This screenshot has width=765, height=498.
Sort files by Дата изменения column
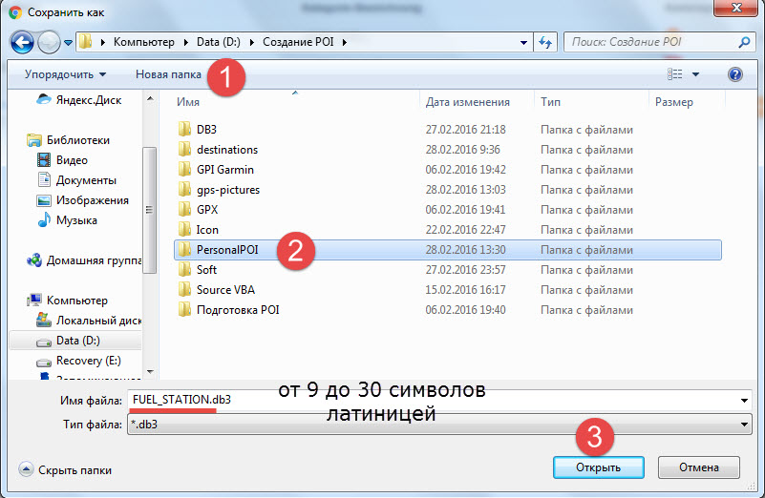click(467, 102)
